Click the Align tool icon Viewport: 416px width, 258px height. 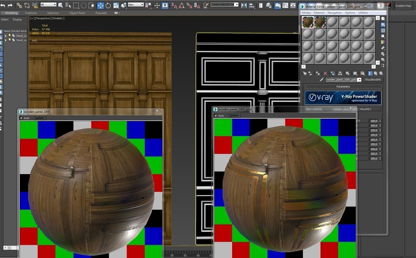[251, 5]
